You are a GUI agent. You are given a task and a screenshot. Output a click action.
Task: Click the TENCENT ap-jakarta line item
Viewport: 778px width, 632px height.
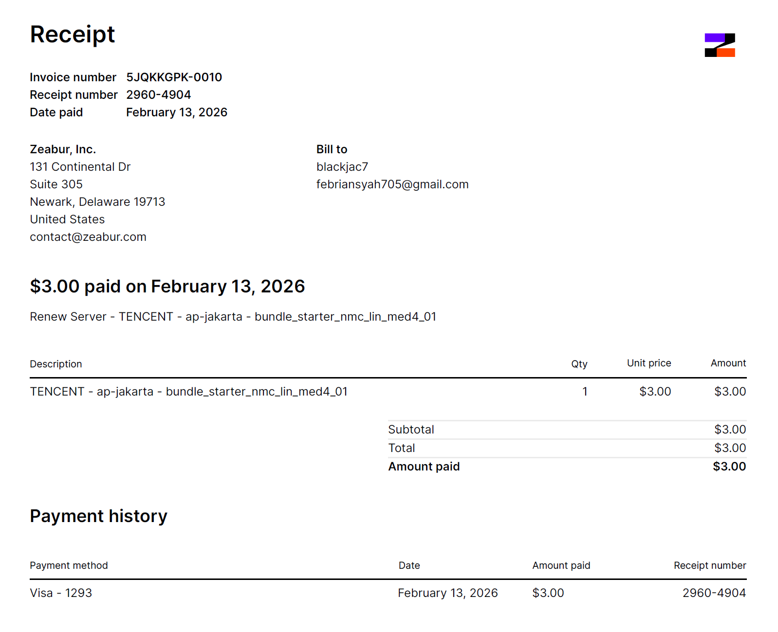click(188, 392)
